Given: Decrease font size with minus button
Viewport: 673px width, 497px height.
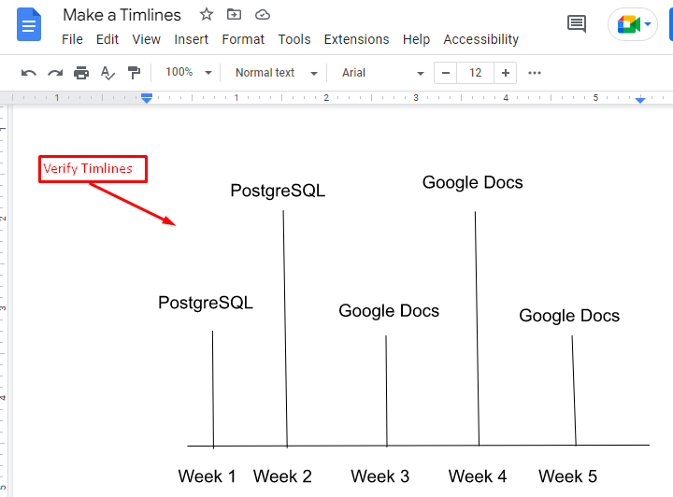Looking at the screenshot, I should click(x=446, y=73).
